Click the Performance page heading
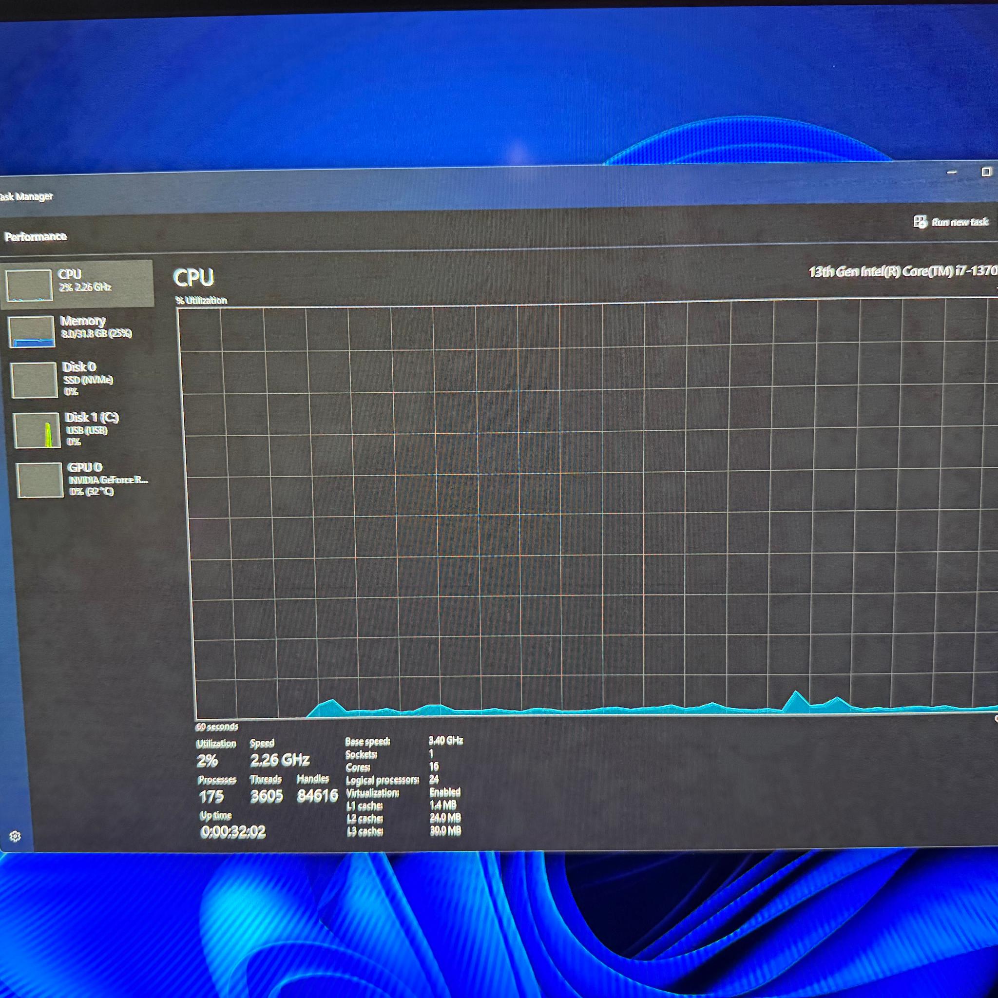Image resolution: width=998 pixels, height=998 pixels. point(36,236)
